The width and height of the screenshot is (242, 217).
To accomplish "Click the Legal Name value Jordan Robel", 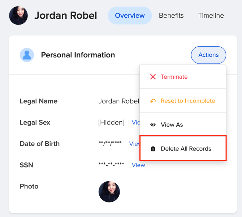I will pyautogui.click(x=118, y=101).
